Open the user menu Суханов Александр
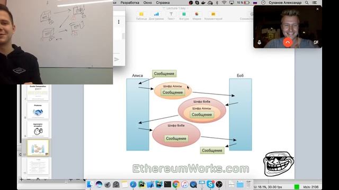Viewport: 339px width, 190px height. point(285,3)
